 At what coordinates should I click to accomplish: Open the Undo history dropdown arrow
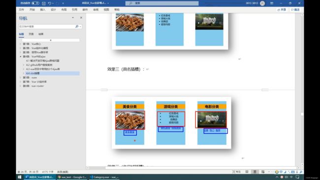53,3
